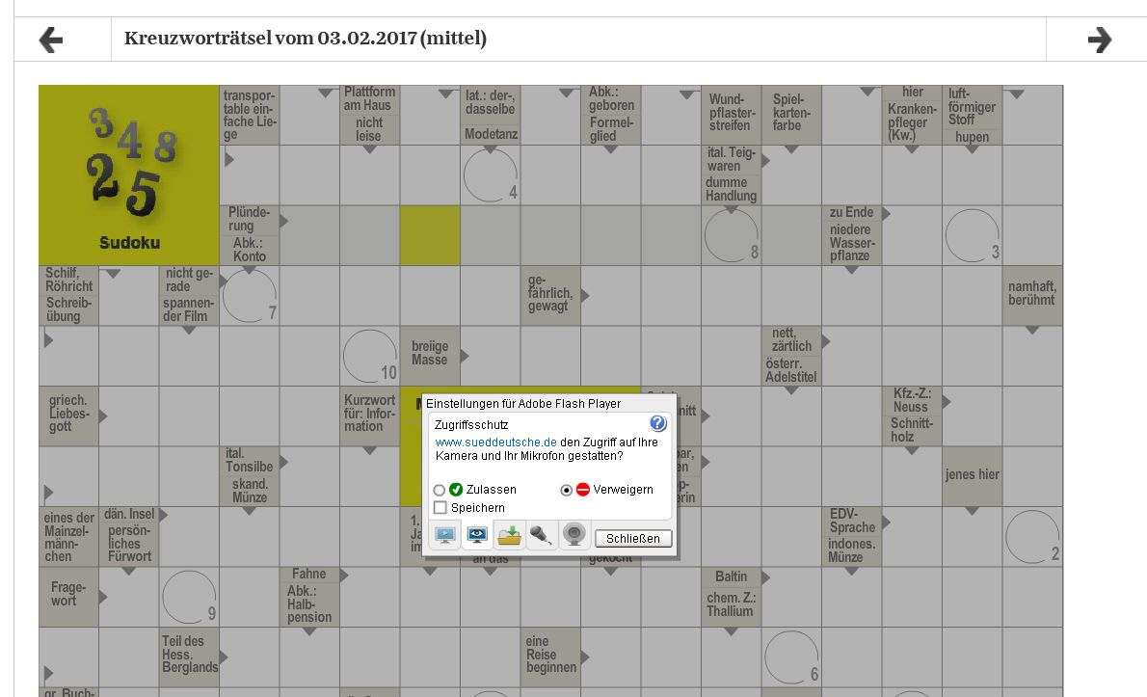The height and width of the screenshot is (697, 1147).
Task: Click the small yellow highlighted crossword cell
Action: coord(430,235)
